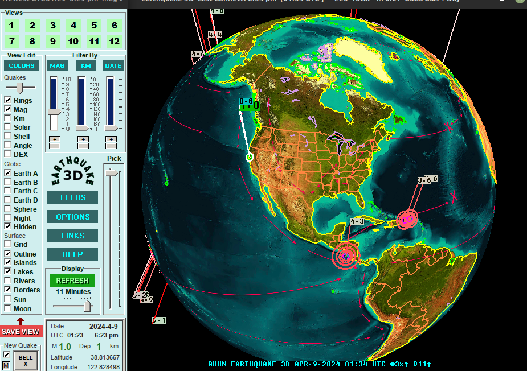The width and height of the screenshot is (527, 371).
Task: Turn on the Solar checkbox
Action: pos(7,127)
